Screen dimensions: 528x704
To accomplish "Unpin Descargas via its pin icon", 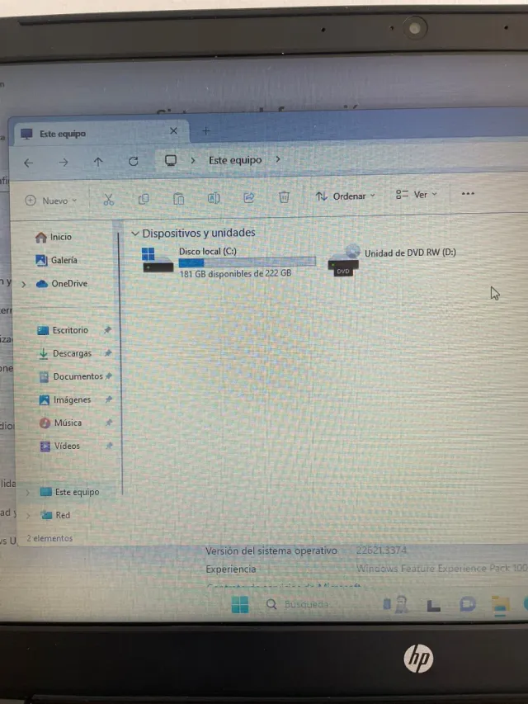I will pyautogui.click(x=108, y=353).
